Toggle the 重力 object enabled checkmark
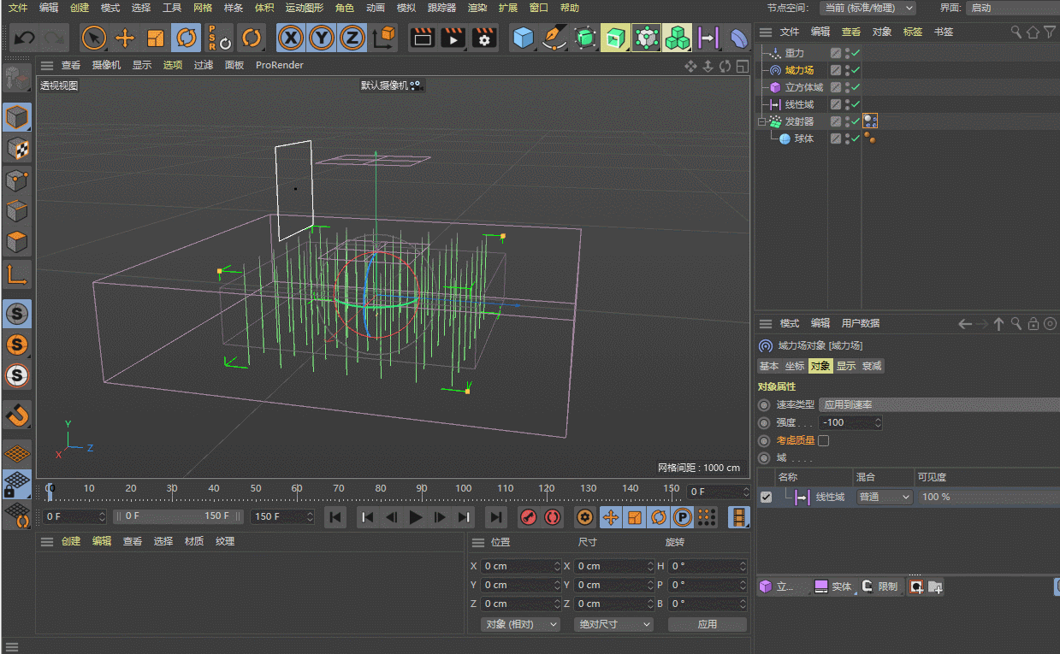 pos(856,53)
